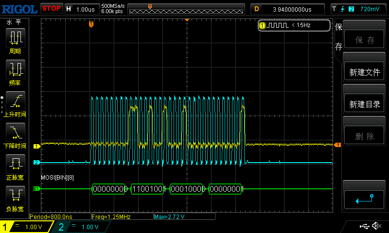Click the 新建目录 (New Folder) button
The height and width of the screenshot is (233, 389).
364,103
